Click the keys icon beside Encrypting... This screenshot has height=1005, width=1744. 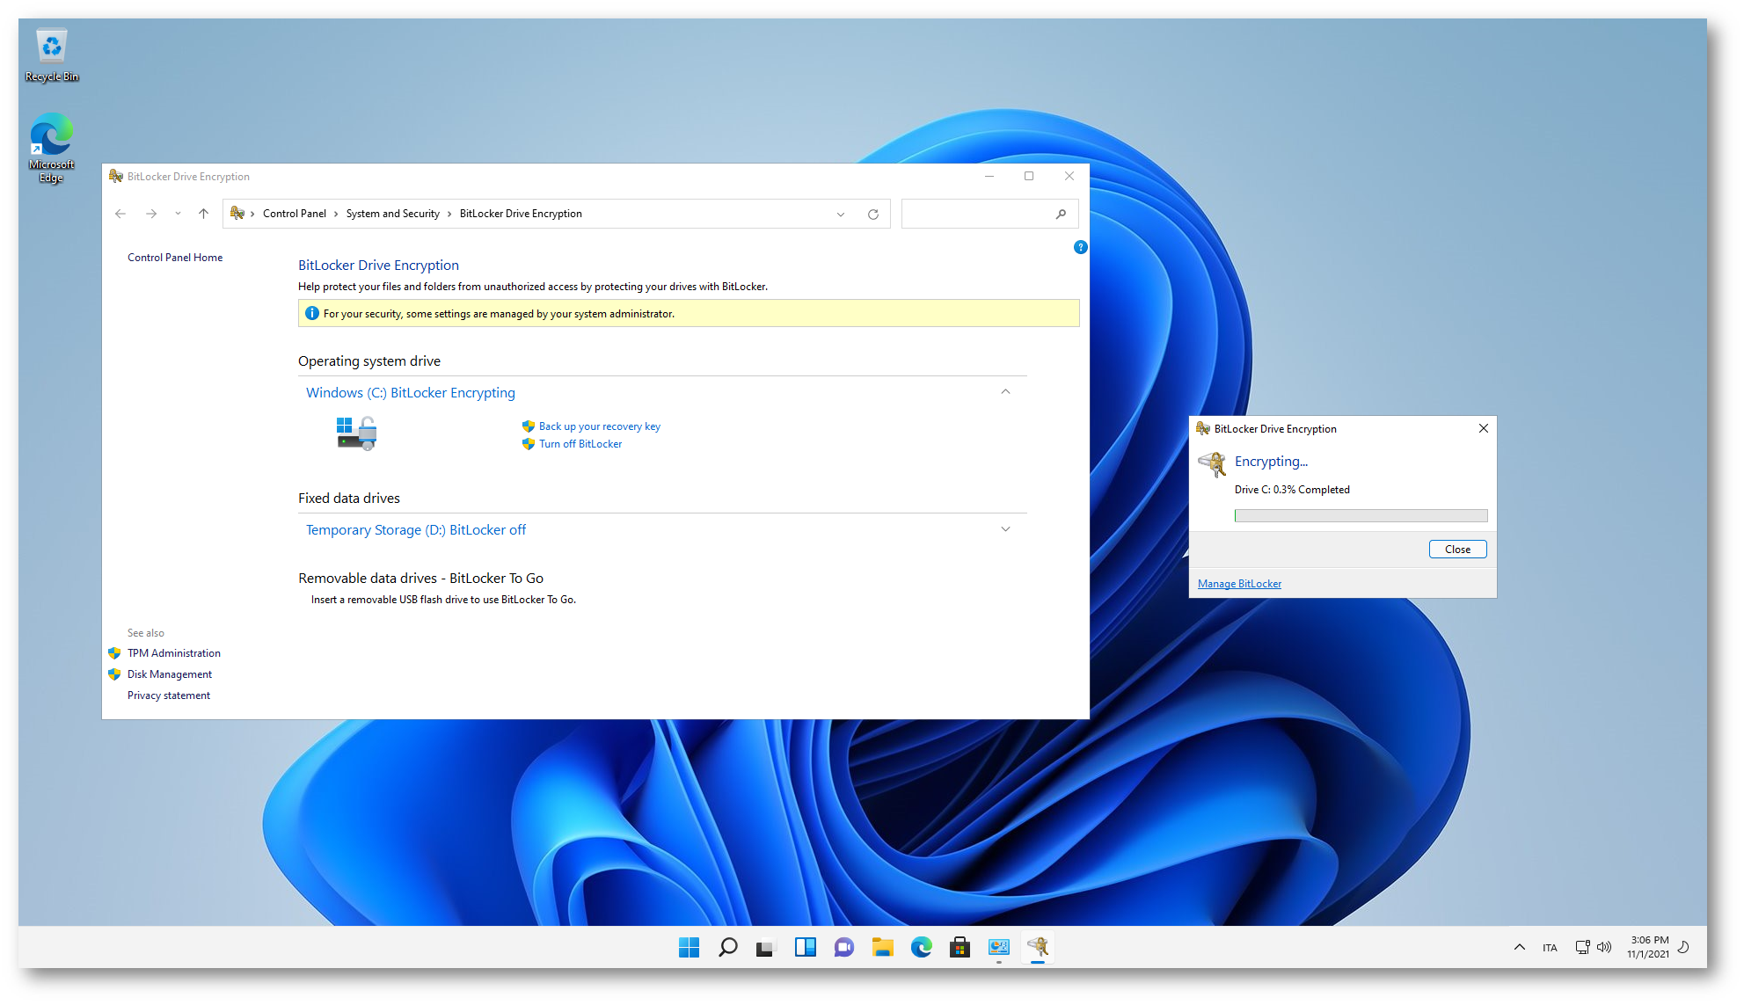pos(1212,463)
